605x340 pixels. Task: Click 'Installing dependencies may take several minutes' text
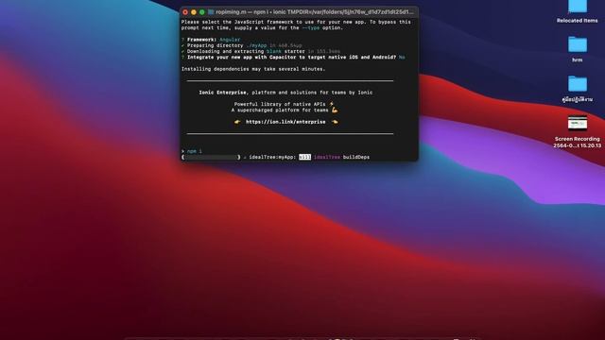[253, 69]
